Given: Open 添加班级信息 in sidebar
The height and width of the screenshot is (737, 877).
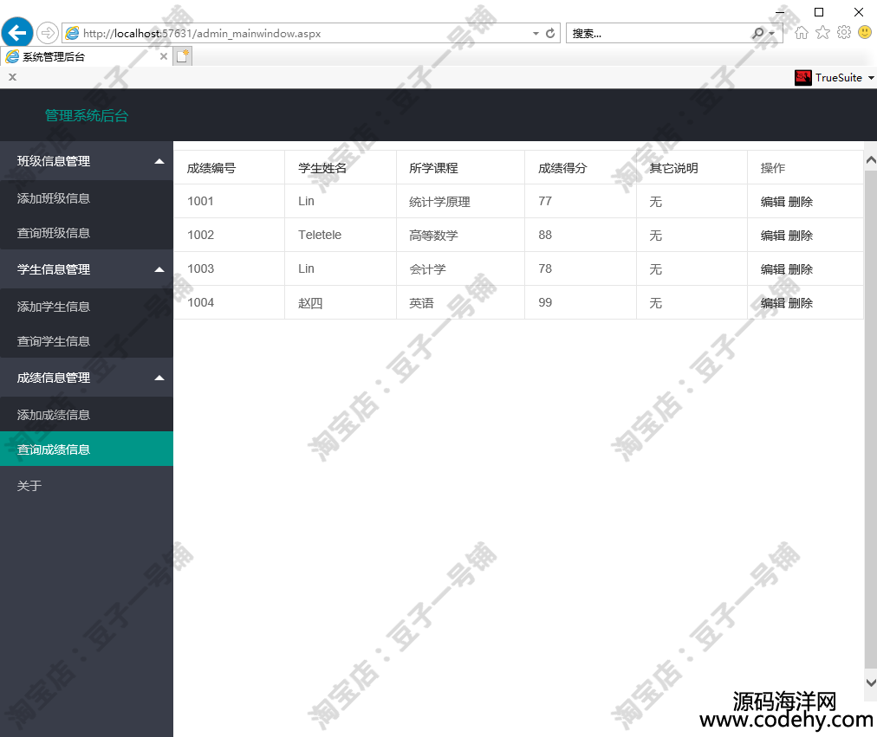Looking at the screenshot, I should click(x=87, y=198).
